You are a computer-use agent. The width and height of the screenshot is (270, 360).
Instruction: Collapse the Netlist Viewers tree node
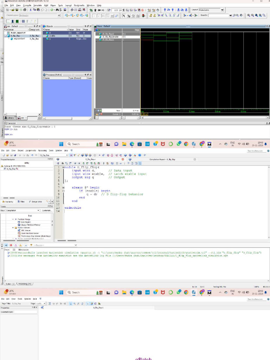13,227
